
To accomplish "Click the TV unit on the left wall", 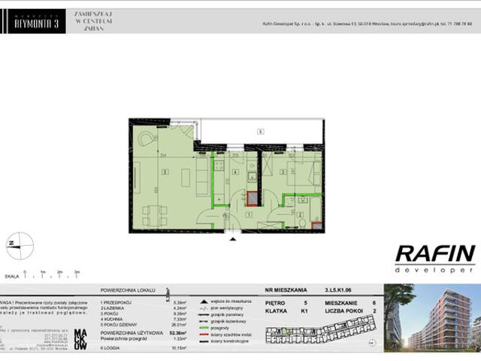I will 137,177.
